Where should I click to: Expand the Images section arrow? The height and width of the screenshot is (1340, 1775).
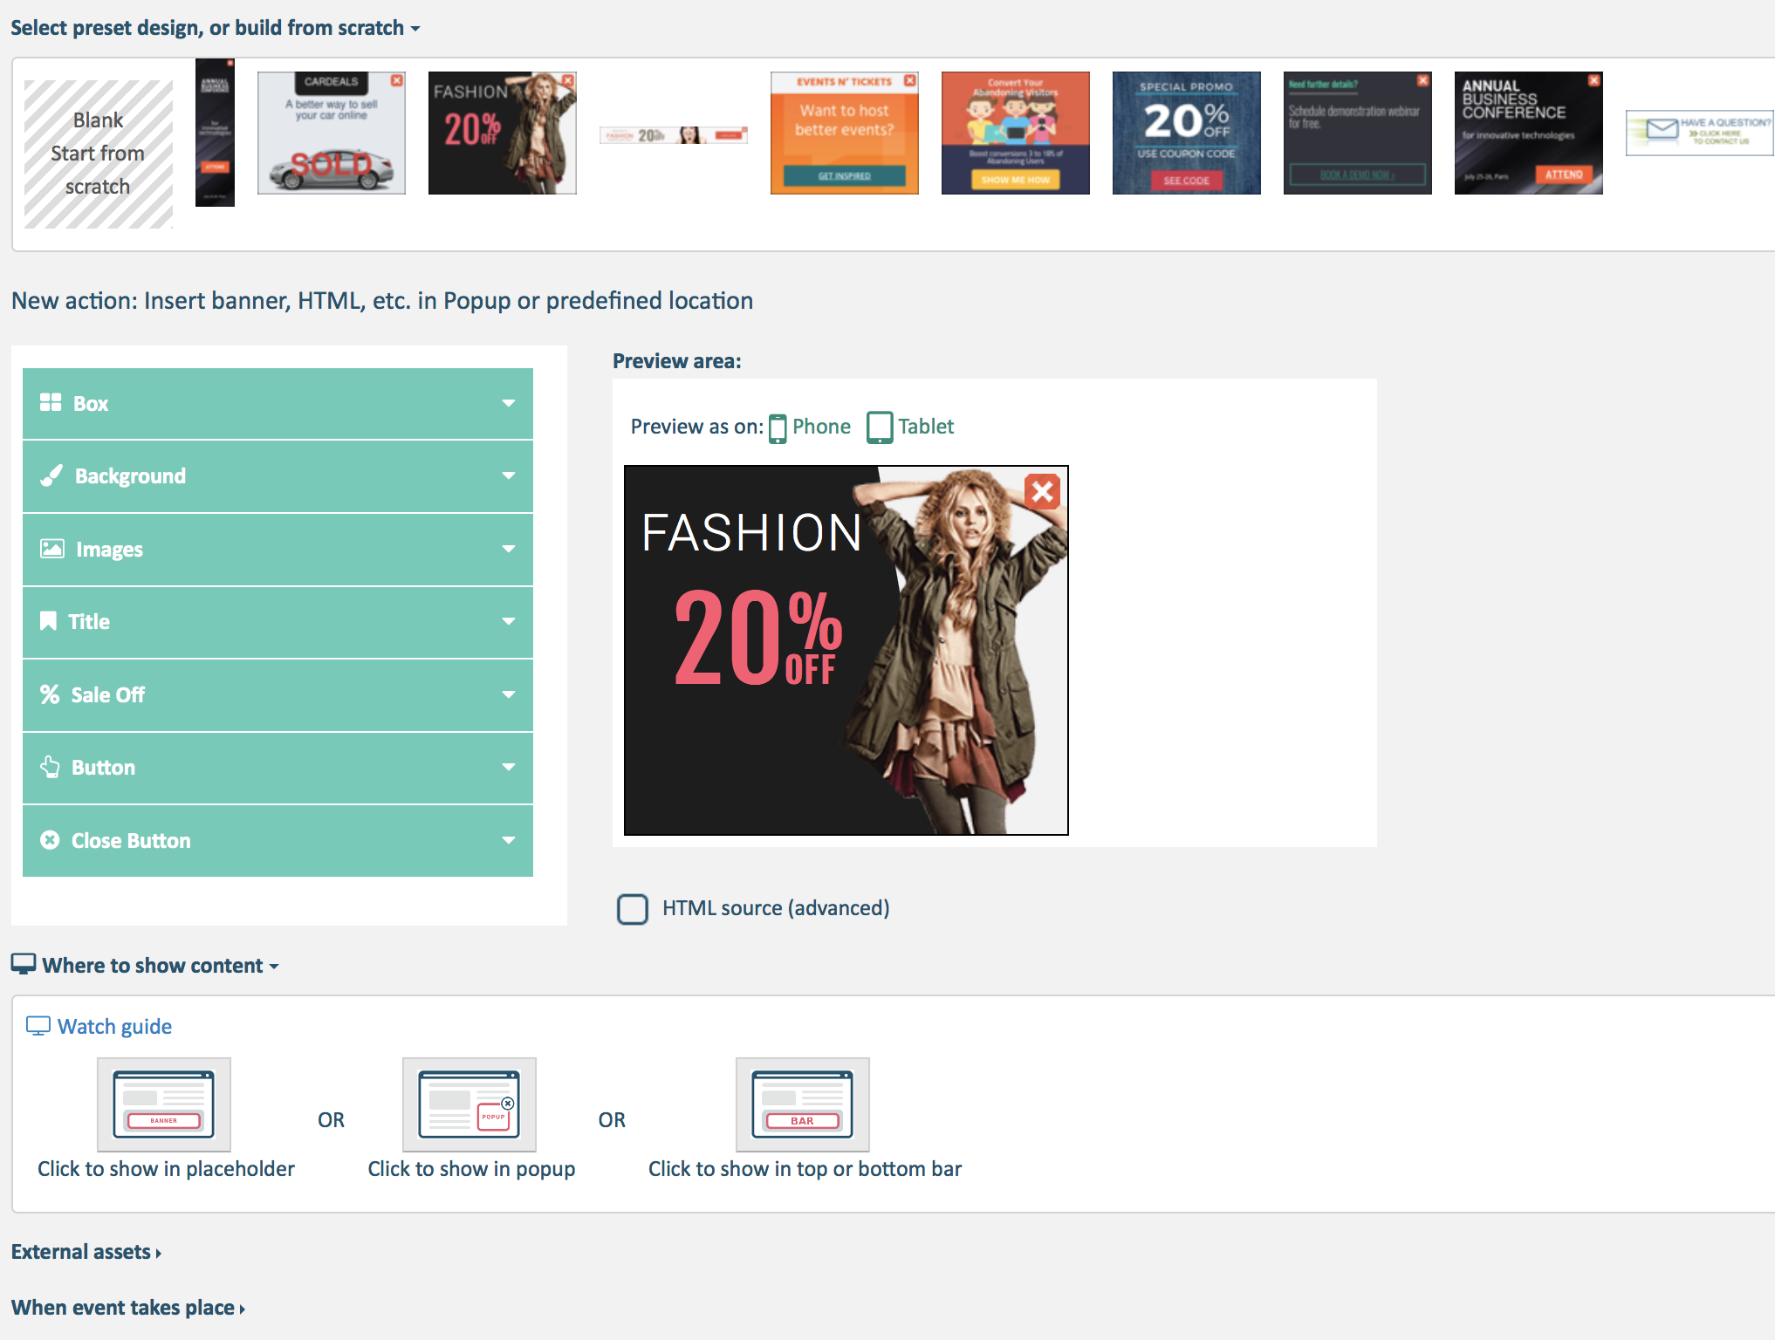click(509, 549)
